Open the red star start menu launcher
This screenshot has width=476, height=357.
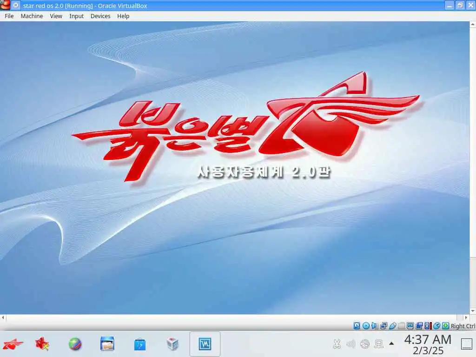point(13,344)
